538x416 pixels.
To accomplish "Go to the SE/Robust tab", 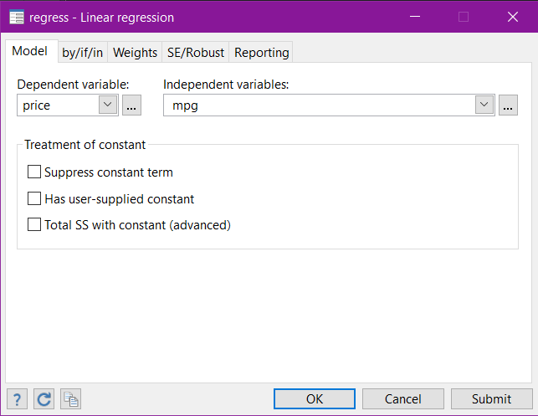I will (195, 52).
